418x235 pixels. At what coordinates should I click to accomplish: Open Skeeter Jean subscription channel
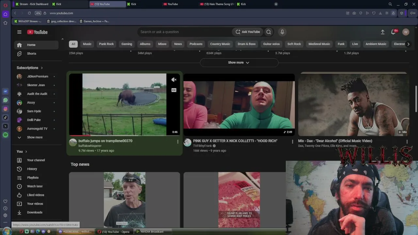click(x=36, y=85)
